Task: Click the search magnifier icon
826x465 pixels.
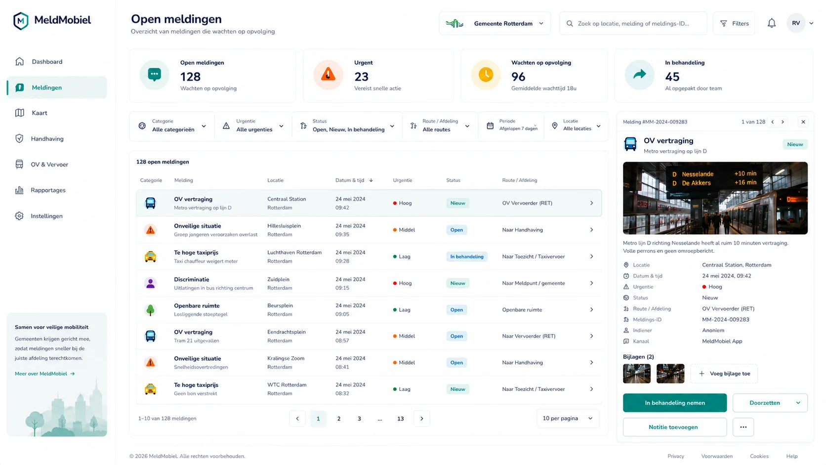Action: tap(570, 24)
